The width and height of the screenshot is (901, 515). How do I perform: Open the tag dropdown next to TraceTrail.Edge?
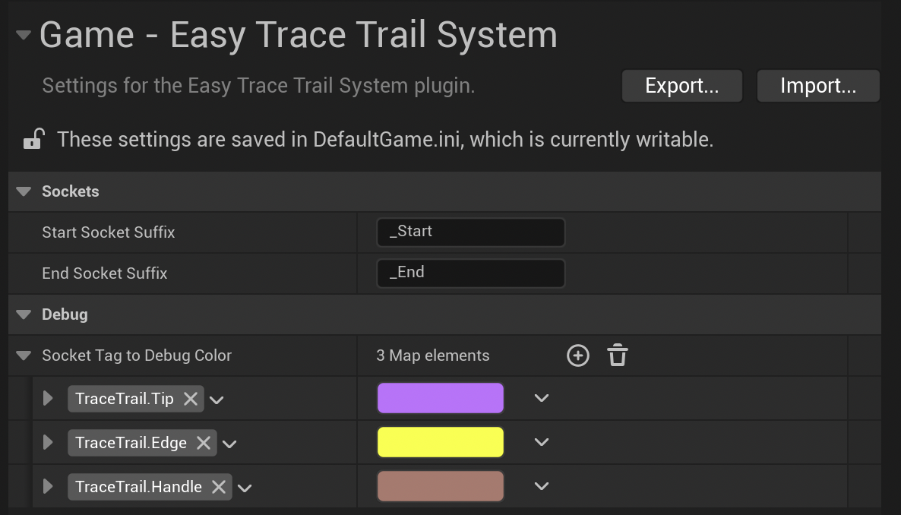point(230,444)
